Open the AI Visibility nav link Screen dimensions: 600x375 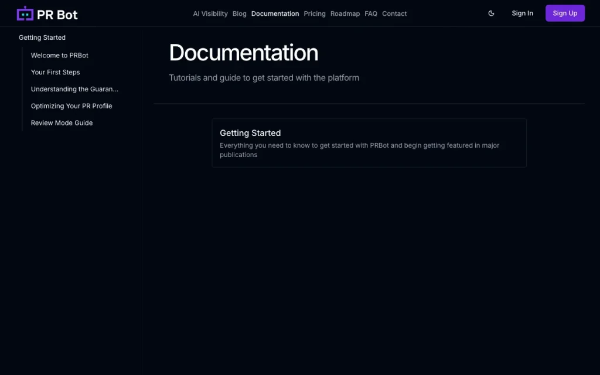click(210, 14)
